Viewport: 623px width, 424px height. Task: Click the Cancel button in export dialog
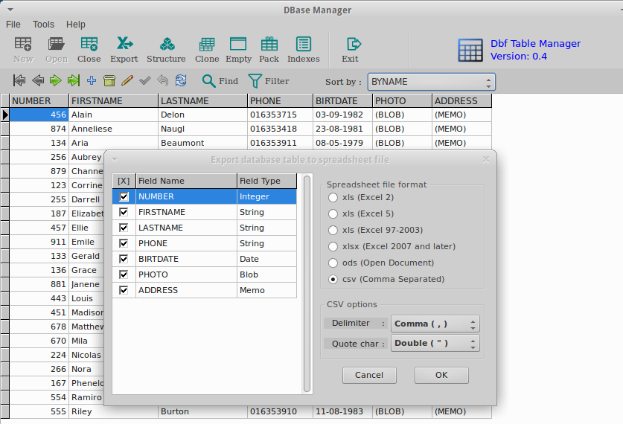[x=369, y=375]
